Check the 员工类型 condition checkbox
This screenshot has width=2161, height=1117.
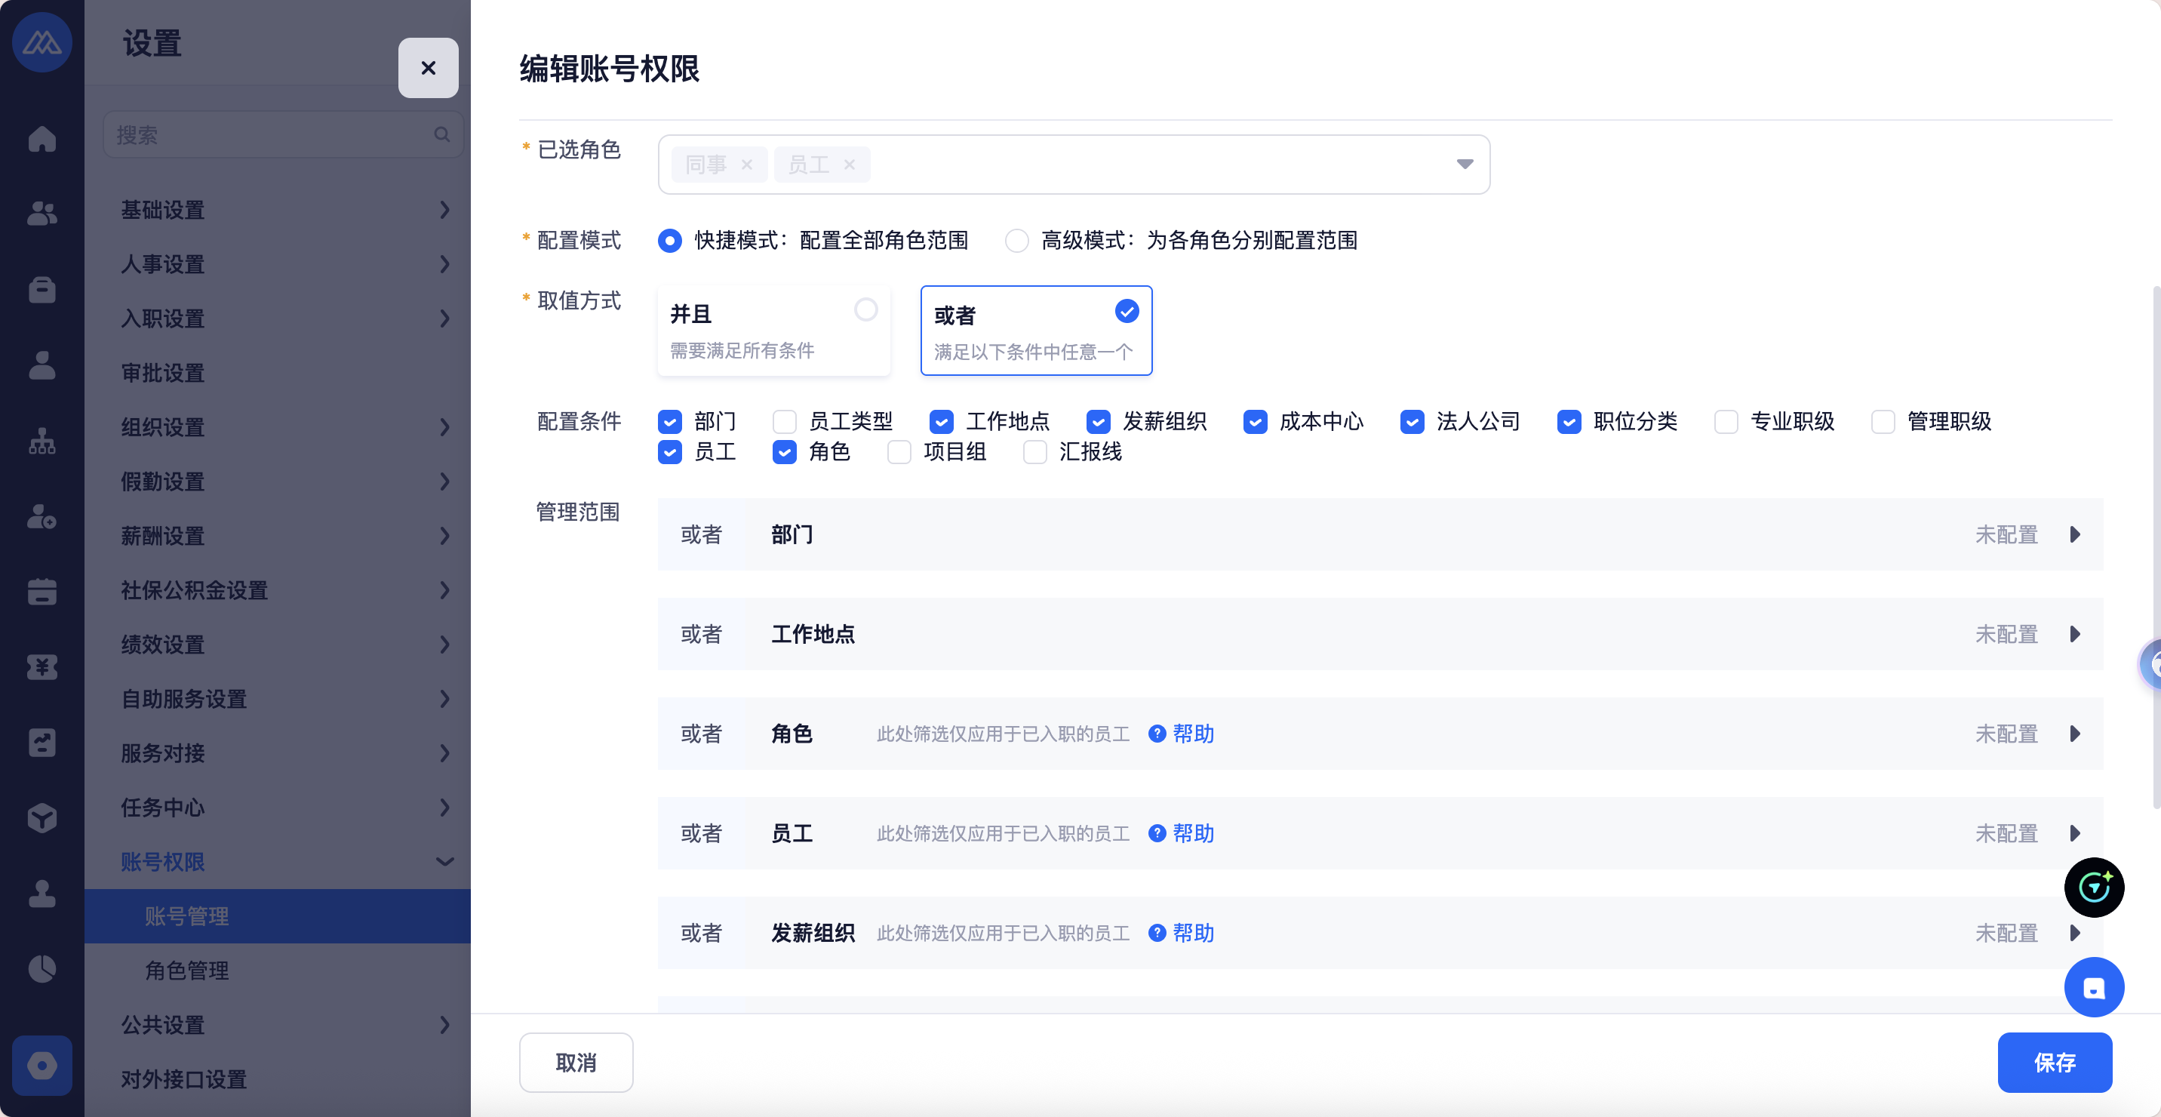pyautogui.click(x=785, y=421)
